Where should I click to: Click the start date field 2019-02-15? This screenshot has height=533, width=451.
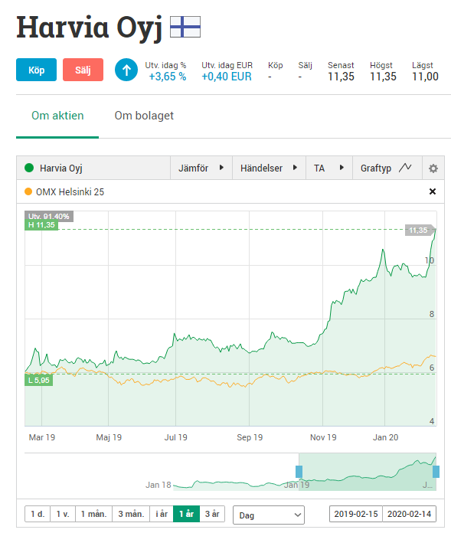[x=356, y=514]
